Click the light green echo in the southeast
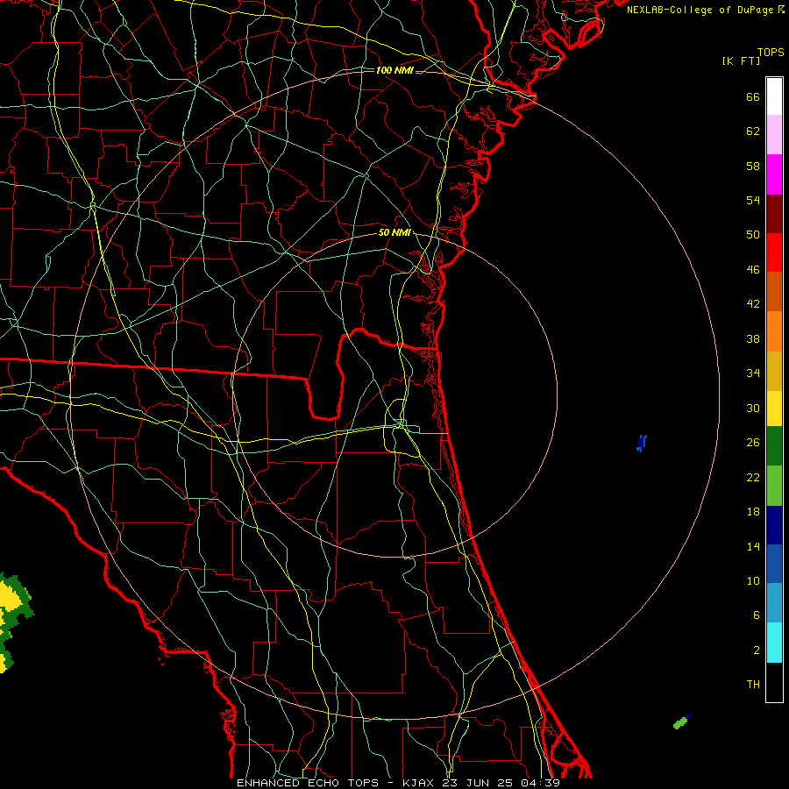This screenshot has height=789, width=789. 681,722
